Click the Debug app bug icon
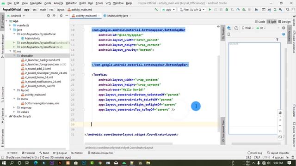The width and height of the screenshot is (296, 166). point(227,9)
